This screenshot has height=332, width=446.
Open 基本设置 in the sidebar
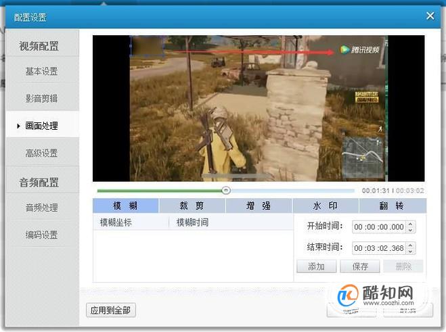click(41, 71)
